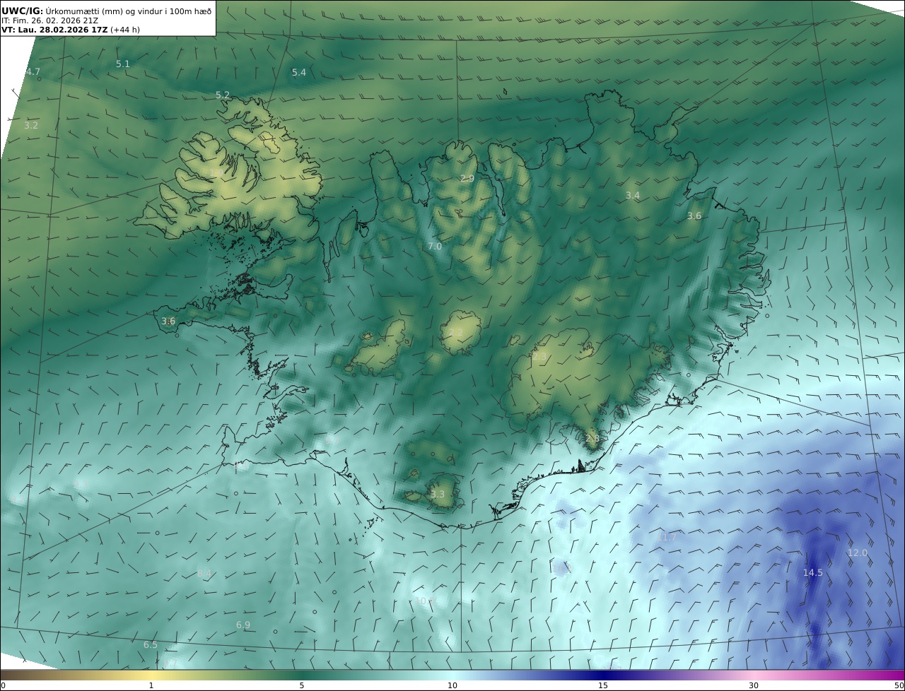Click the '10' label on the colour scale
The width and height of the screenshot is (905, 691).
pyautogui.click(x=452, y=685)
